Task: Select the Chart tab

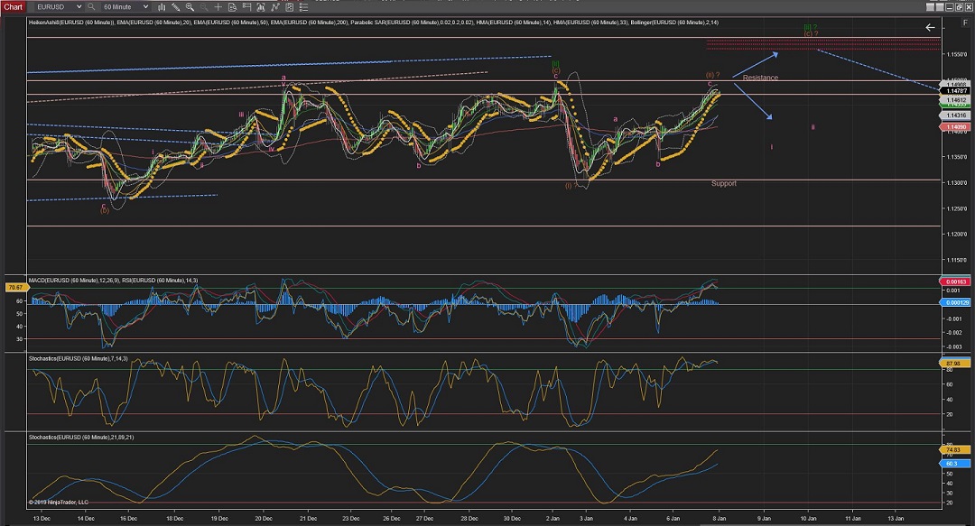Action: click(13, 6)
